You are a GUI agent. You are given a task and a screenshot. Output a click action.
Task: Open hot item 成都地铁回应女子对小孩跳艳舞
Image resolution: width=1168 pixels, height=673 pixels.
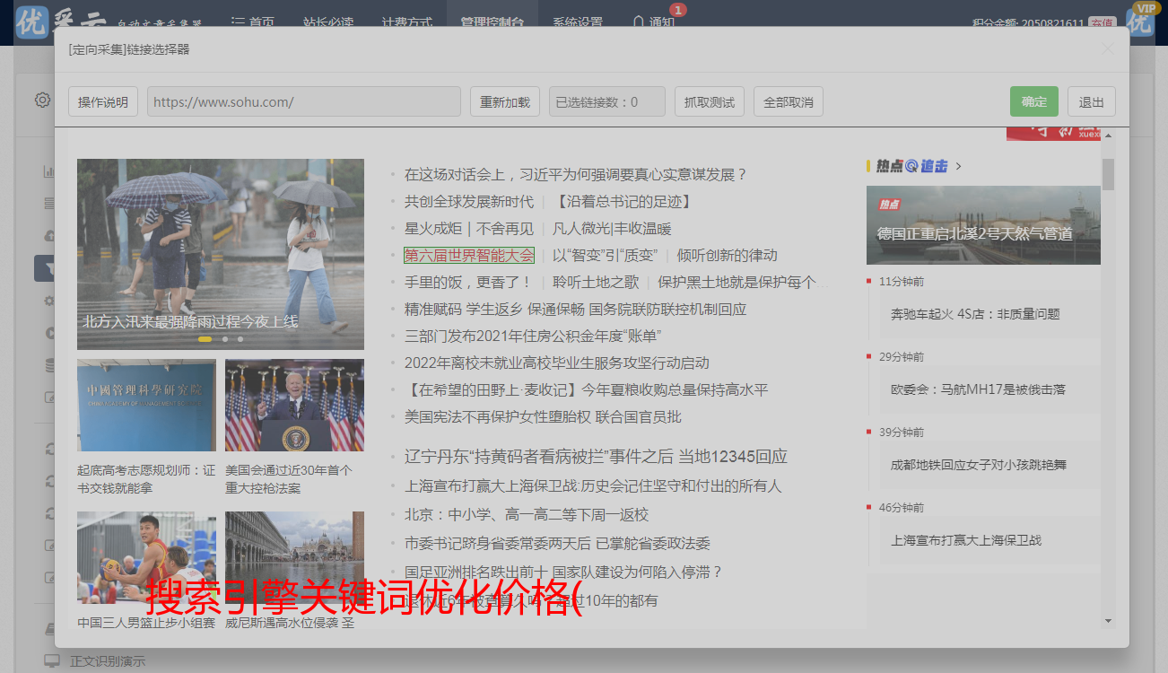coord(979,465)
